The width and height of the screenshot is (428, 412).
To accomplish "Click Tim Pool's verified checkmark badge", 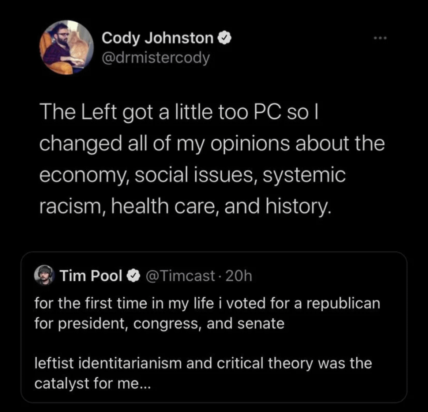I will 133,276.
